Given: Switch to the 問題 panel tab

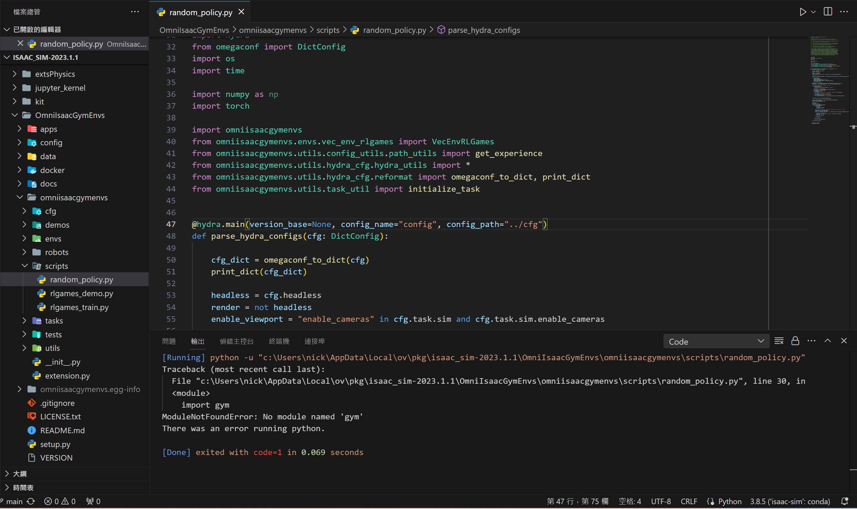Looking at the screenshot, I should coord(169,341).
